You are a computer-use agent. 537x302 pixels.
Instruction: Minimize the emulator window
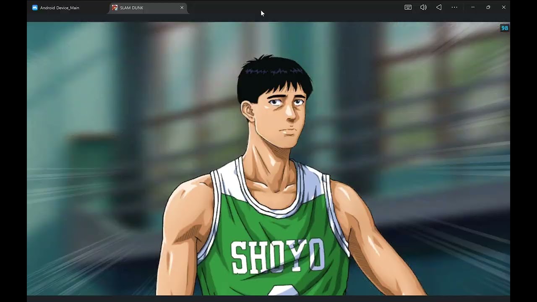tap(473, 7)
